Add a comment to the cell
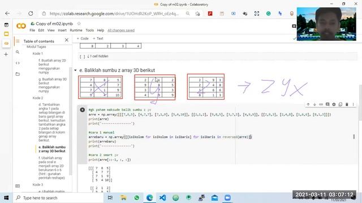 pos(327,104)
